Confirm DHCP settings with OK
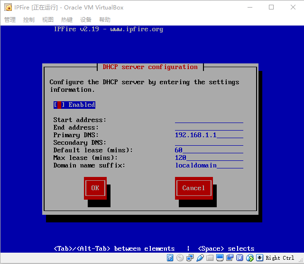Image resolution: width=304 pixels, height=264 pixels. (95, 188)
